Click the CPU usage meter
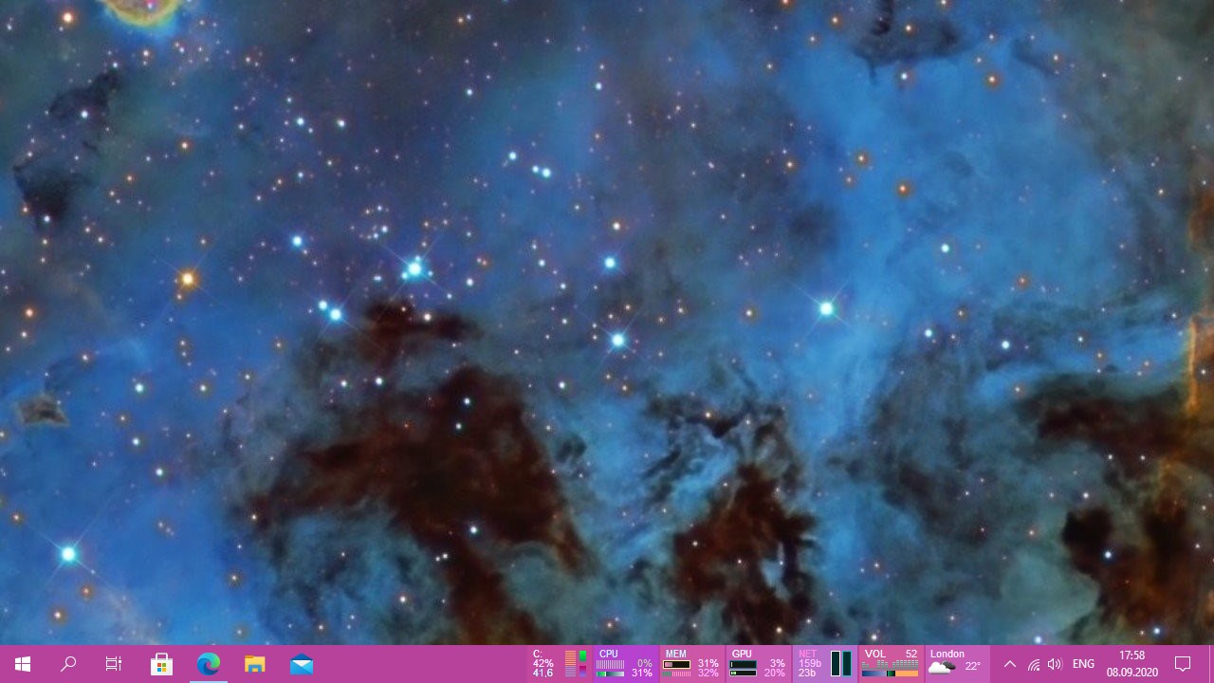Viewport: 1214px width, 683px height. [625, 664]
